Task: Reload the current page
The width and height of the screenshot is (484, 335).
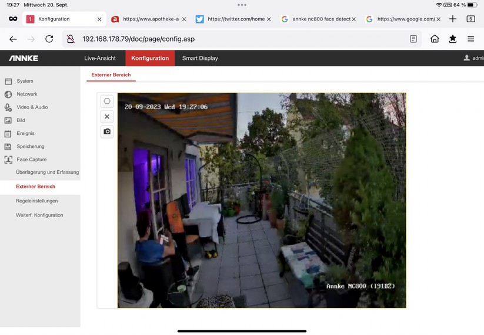Action: point(49,39)
